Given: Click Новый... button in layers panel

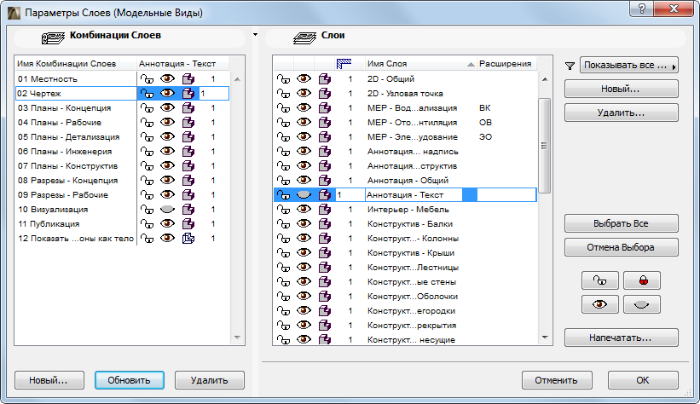Looking at the screenshot, I should [x=621, y=89].
